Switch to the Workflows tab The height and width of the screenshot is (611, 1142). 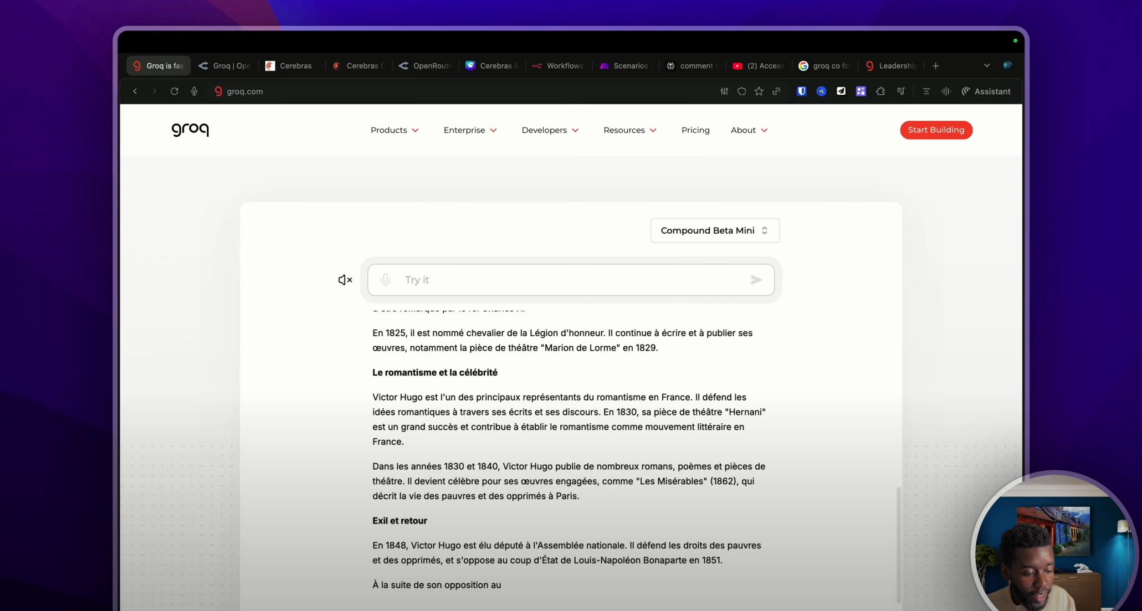click(x=558, y=65)
